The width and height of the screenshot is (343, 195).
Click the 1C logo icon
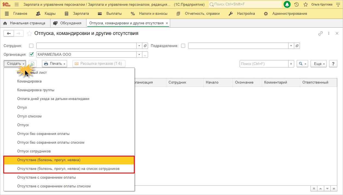[7, 5]
